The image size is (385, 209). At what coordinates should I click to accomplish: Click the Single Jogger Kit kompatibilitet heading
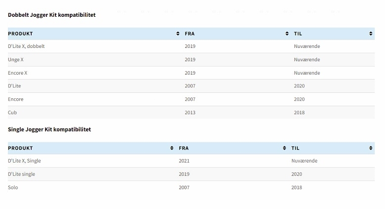pos(49,129)
